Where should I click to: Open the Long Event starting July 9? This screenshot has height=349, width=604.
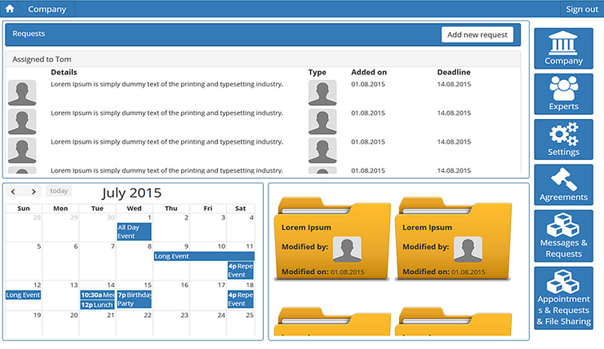click(x=204, y=256)
